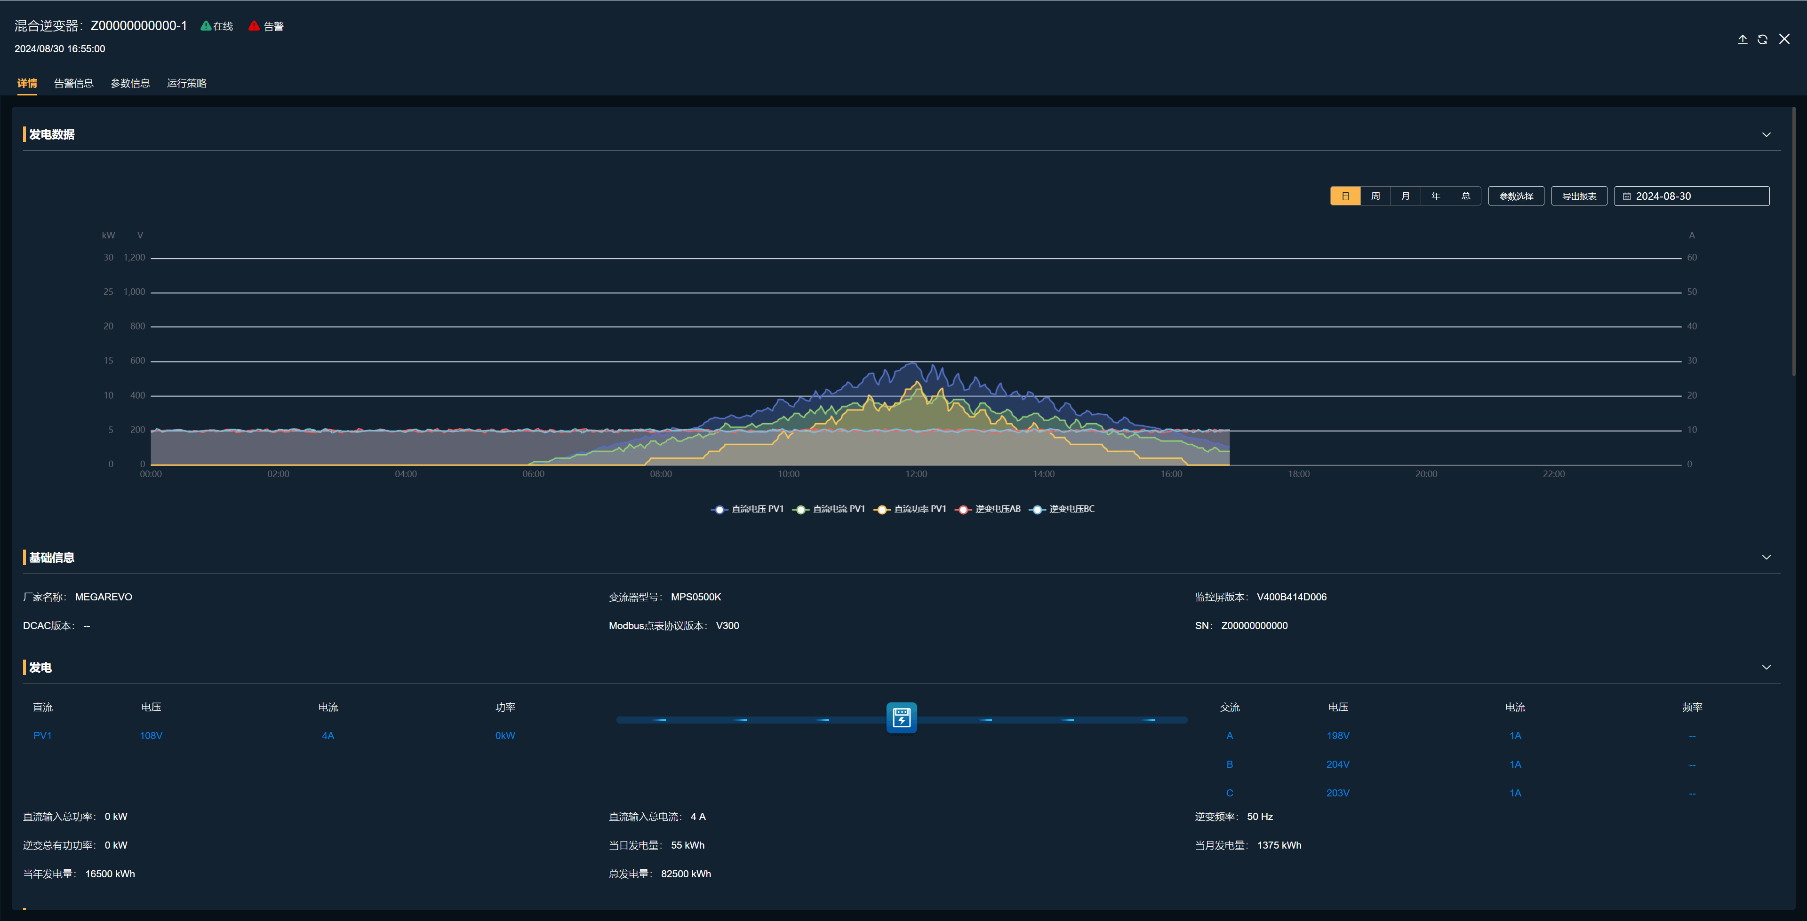Open the 运行策略 tab
Screen dimensions: 1807x921
point(187,83)
